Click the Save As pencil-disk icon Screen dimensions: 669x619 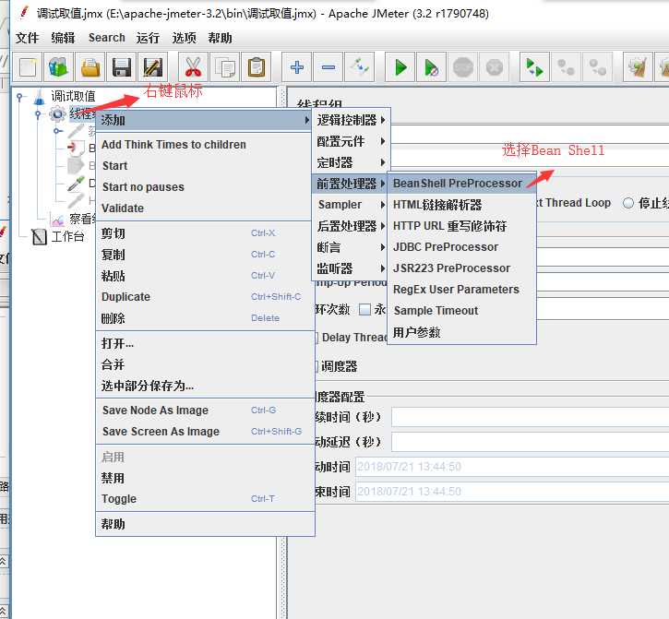click(153, 67)
